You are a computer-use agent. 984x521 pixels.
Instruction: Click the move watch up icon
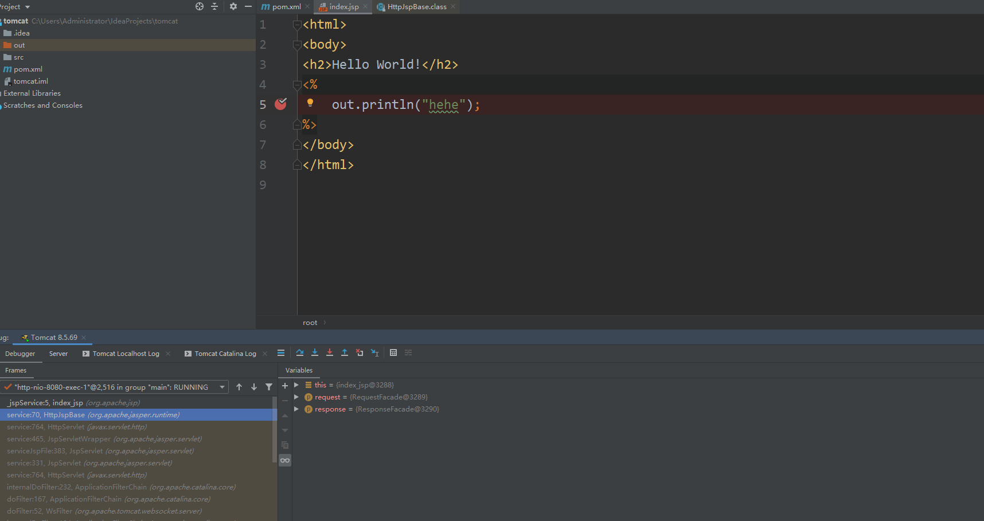[x=285, y=416]
